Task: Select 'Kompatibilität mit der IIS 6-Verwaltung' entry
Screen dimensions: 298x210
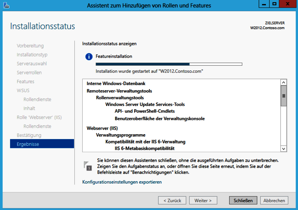Action: pyautogui.click(x=145, y=142)
